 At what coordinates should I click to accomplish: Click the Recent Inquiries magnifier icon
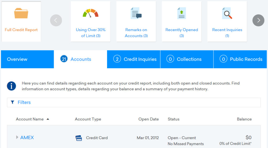pyautogui.click(x=227, y=13)
